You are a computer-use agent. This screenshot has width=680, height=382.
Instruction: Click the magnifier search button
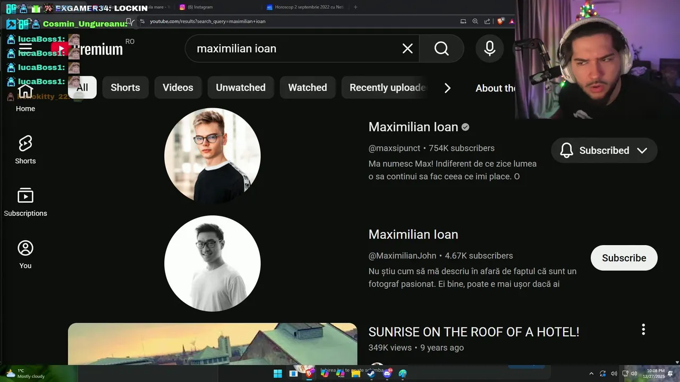point(441,48)
